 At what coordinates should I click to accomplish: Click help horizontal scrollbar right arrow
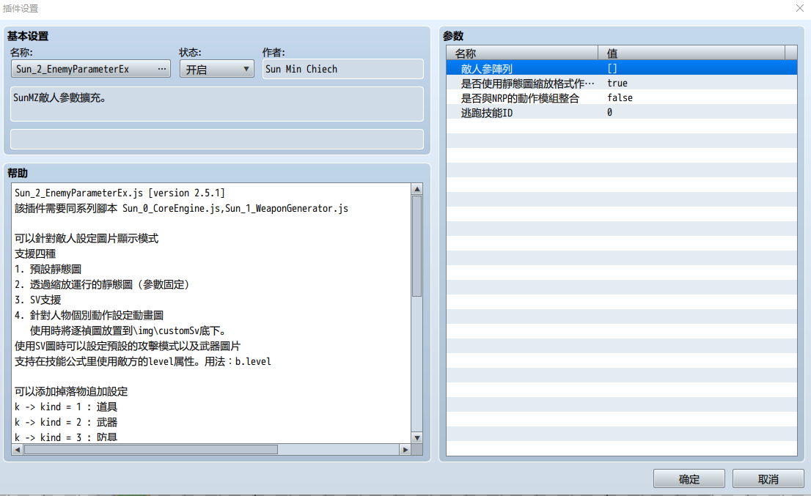pos(405,450)
